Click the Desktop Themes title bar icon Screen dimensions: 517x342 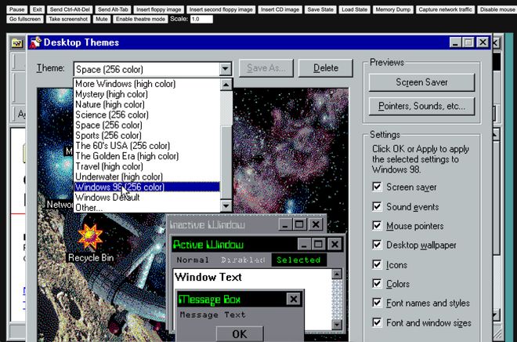[35, 42]
